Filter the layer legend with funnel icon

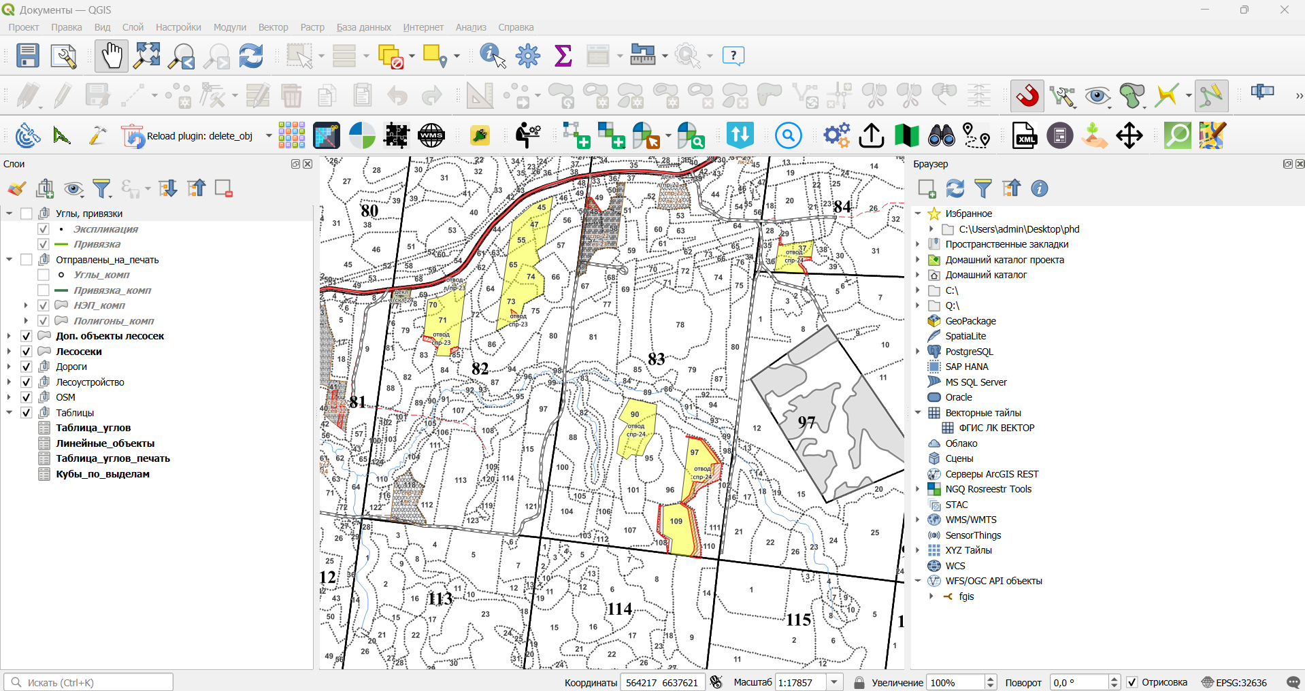[102, 188]
